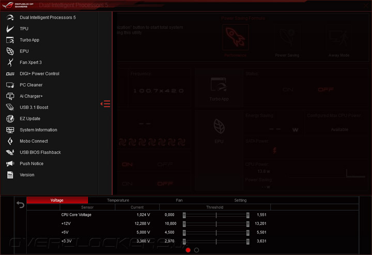Screen dimensions: 372x255
Task: Click the dimmed Turbo App panel icon
Action: pyautogui.click(x=219, y=84)
